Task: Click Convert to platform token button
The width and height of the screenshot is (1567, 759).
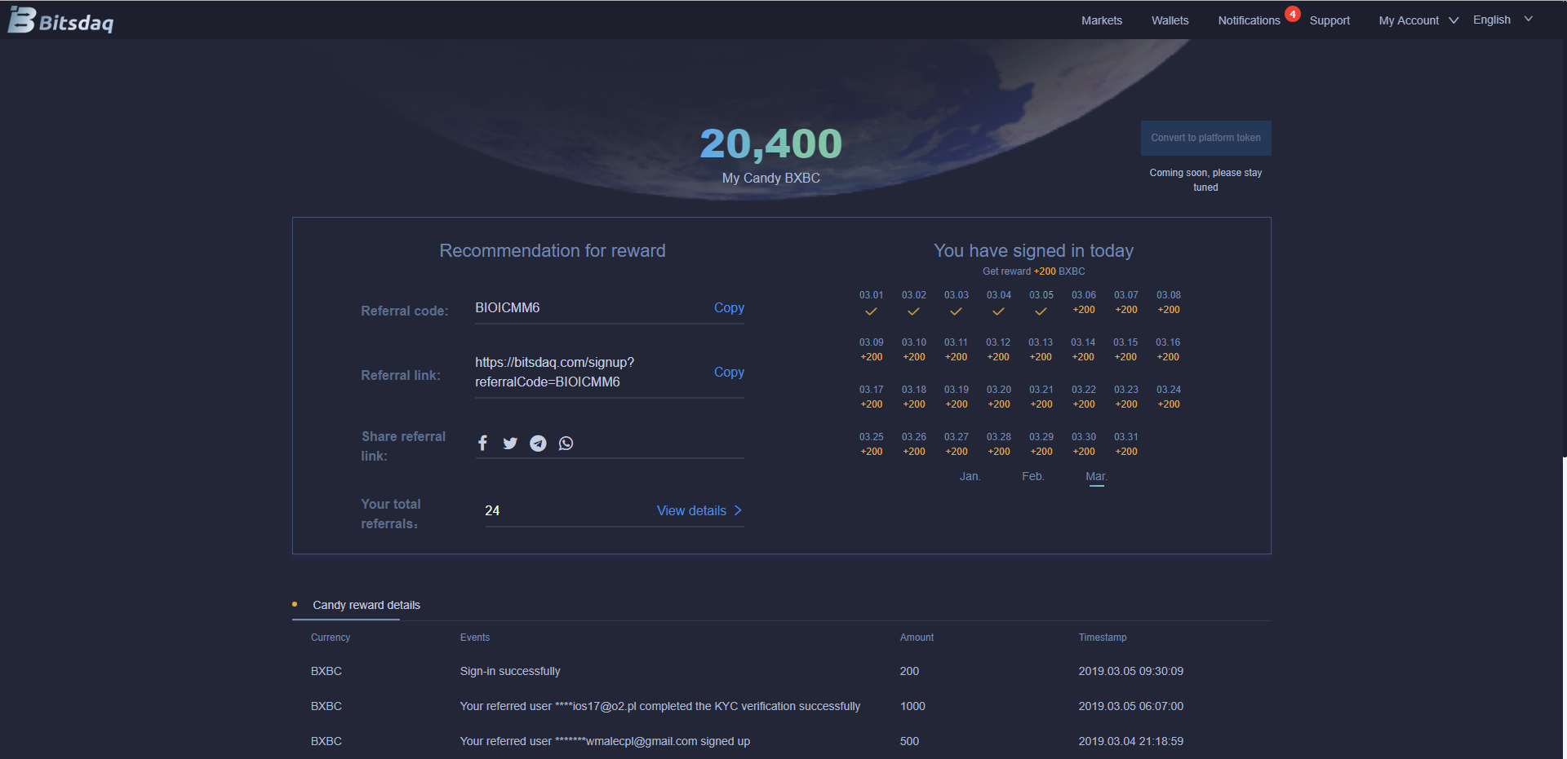Action: point(1205,138)
